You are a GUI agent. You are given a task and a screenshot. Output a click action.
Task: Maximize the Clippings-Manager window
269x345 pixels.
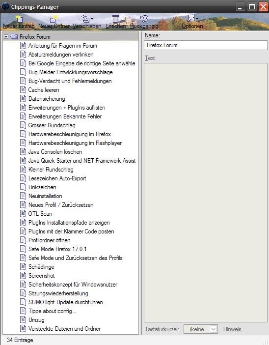(252, 6)
